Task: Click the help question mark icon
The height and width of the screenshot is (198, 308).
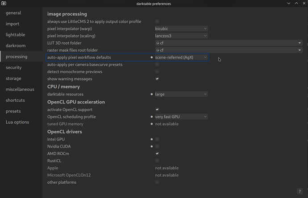Action: tap(300, 191)
